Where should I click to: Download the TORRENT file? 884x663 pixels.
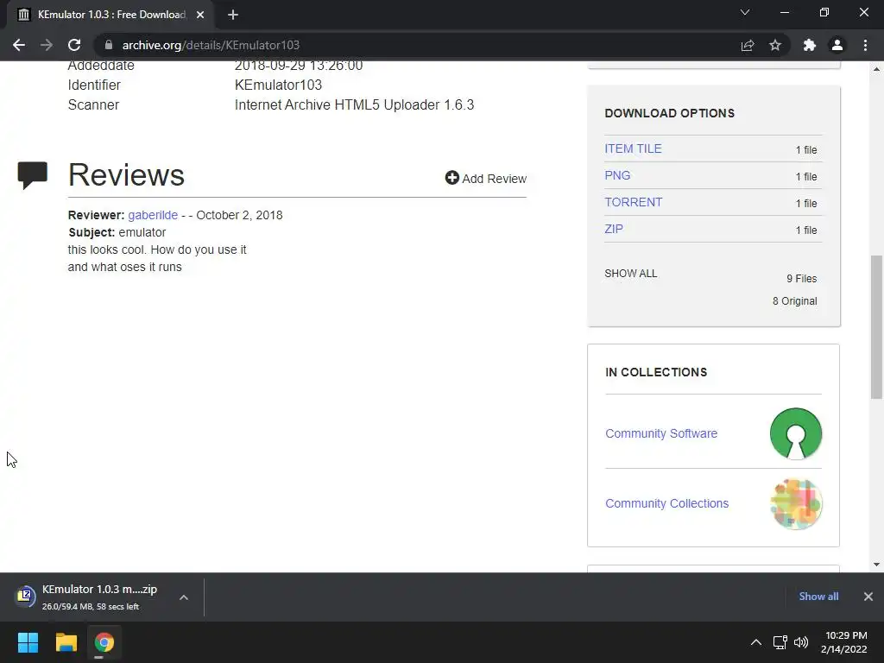click(x=633, y=202)
